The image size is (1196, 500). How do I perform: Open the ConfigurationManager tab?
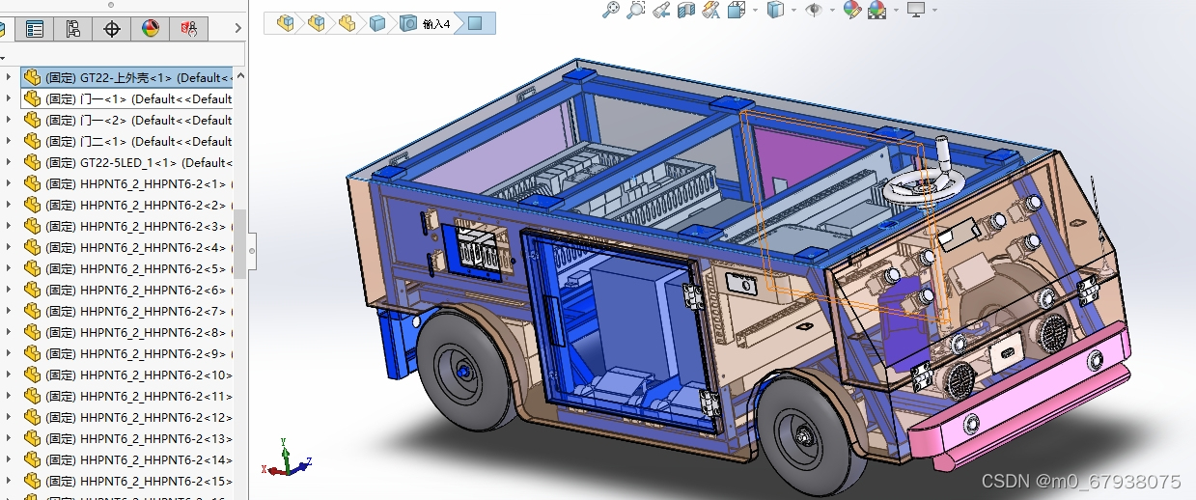tap(73, 29)
